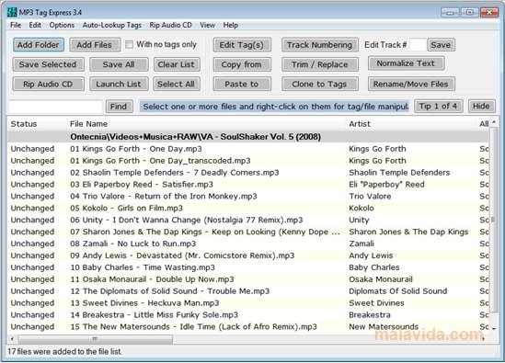Click the vertical scrollbar up arrow
The height and width of the screenshot is (363, 505).
(494, 122)
